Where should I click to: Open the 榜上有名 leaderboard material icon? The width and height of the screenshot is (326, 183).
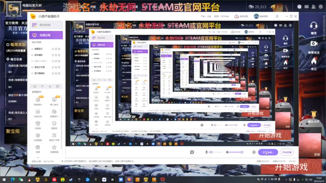(54, 101)
